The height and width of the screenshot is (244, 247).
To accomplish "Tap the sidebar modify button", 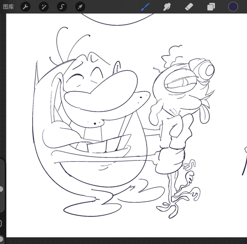I will [1, 223].
